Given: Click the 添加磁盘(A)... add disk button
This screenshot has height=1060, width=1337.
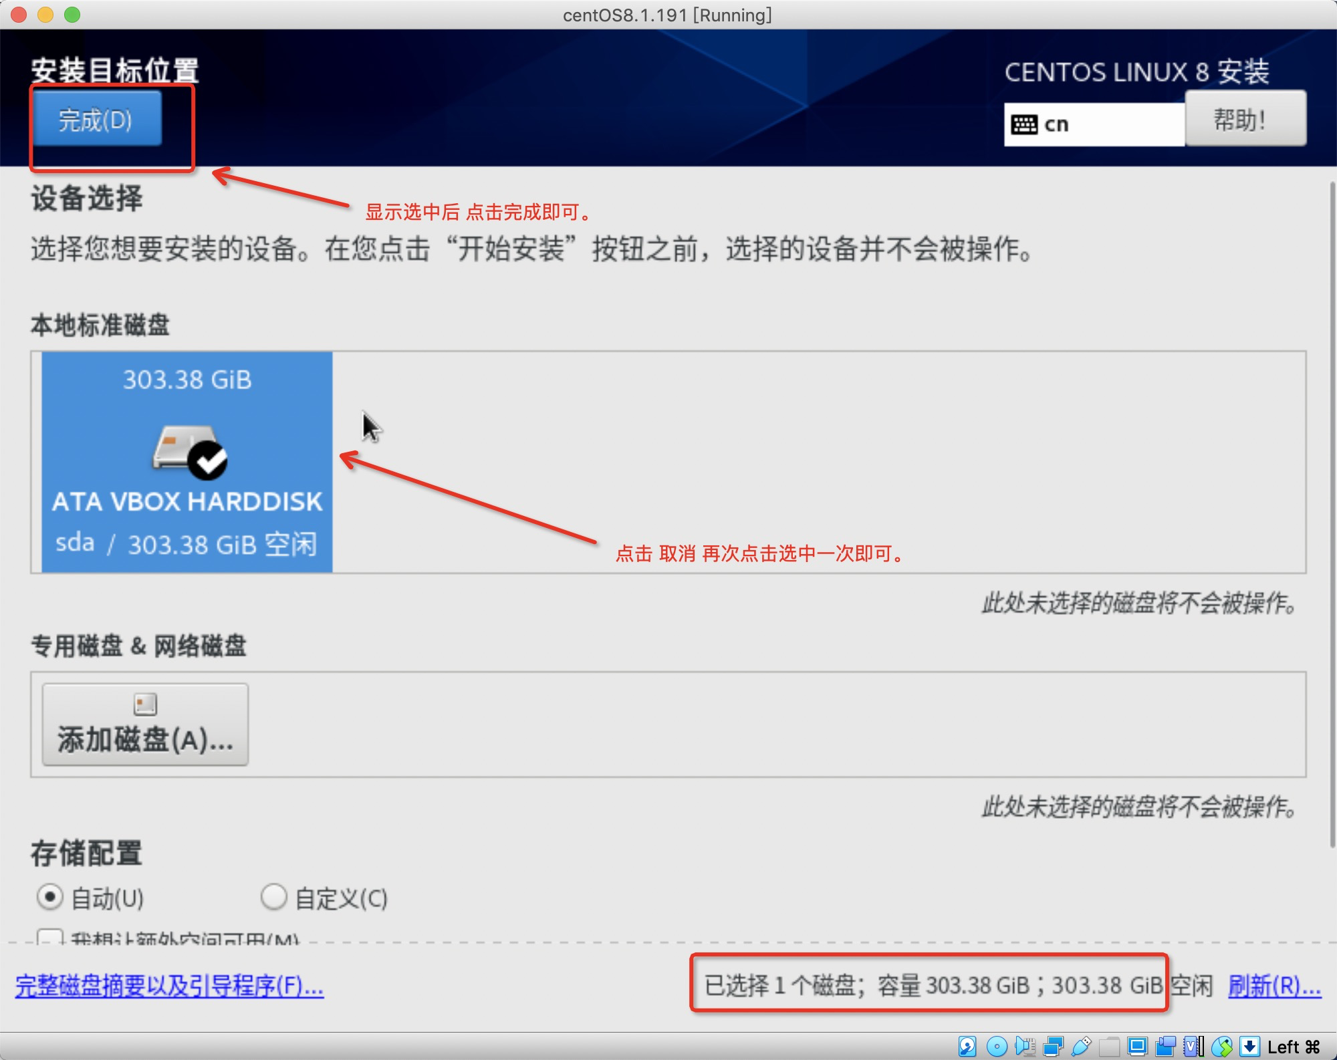Looking at the screenshot, I should pyautogui.click(x=145, y=724).
